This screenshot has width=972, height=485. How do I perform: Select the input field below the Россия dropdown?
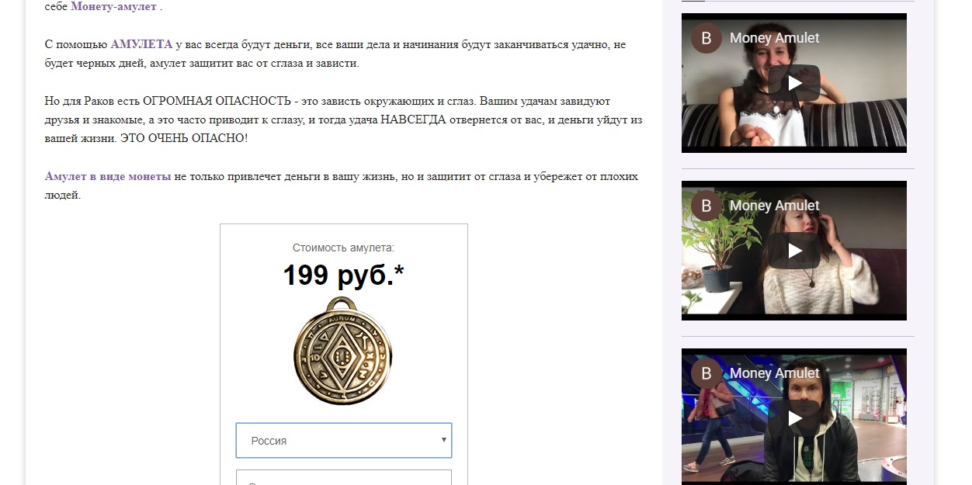point(344,477)
